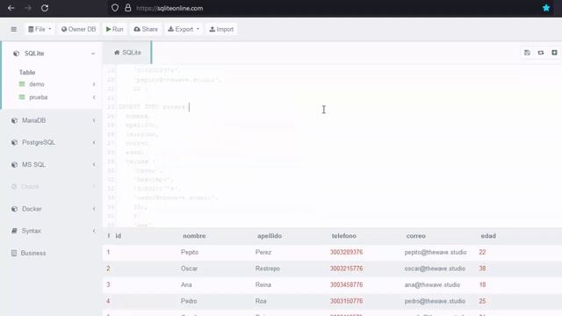Click the nombre column header
The height and width of the screenshot is (316, 562).
(x=194, y=236)
